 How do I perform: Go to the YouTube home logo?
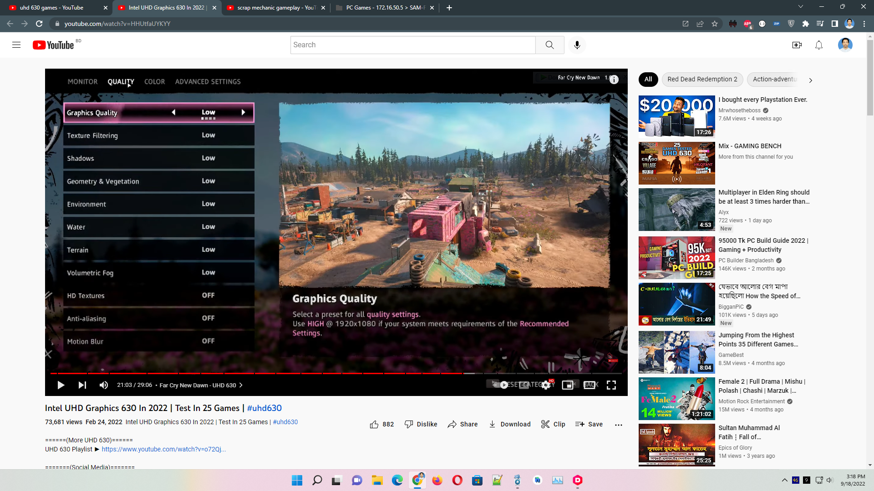point(53,45)
